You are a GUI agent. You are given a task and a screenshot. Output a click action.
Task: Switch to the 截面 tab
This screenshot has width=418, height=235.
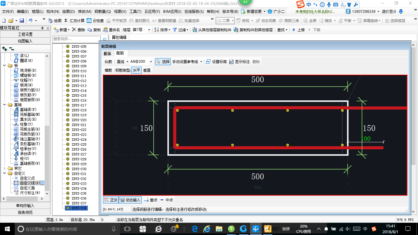click(x=107, y=53)
